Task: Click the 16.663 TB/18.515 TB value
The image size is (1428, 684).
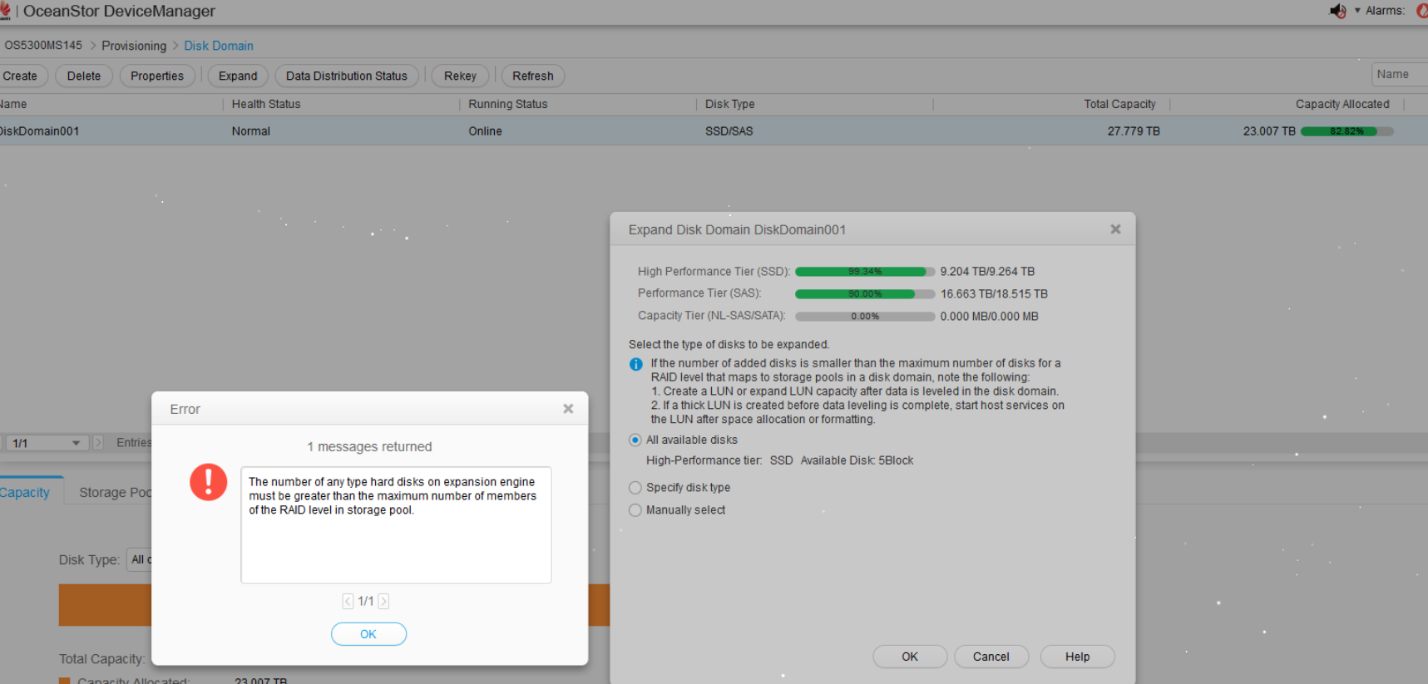Action: [994, 294]
